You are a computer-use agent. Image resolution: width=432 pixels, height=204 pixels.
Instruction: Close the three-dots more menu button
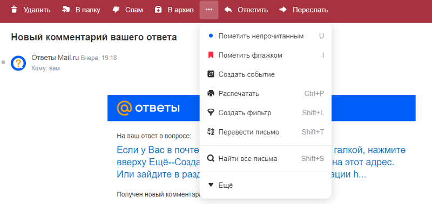coord(209,10)
